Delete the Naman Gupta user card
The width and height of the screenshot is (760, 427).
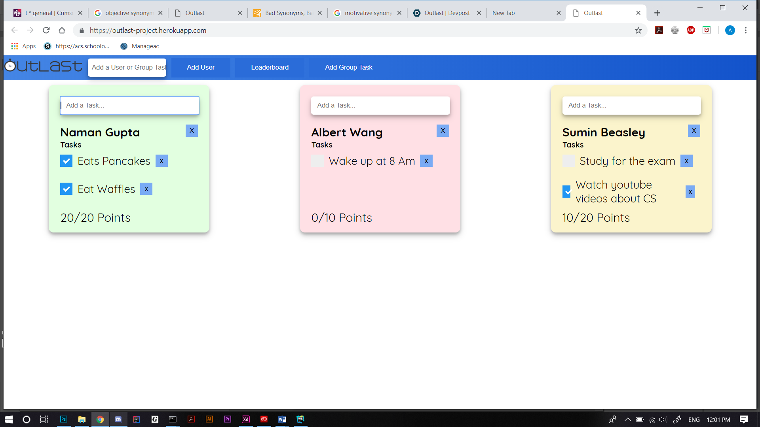pos(192,130)
